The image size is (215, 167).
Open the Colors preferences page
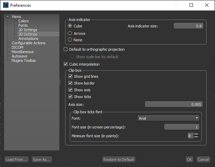(x=23, y=21)
